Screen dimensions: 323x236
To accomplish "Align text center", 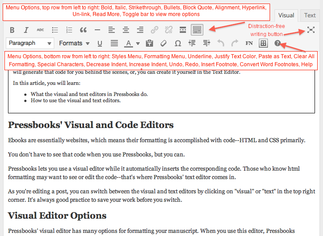I will coord(126,30).
